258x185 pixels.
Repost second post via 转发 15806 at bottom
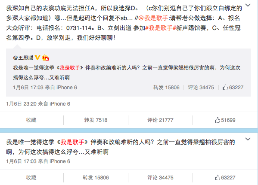click(96, 177)
